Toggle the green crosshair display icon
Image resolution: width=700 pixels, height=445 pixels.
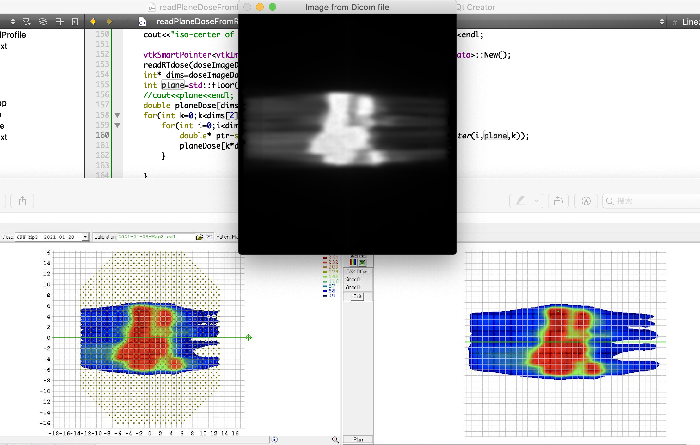point(362,263)
